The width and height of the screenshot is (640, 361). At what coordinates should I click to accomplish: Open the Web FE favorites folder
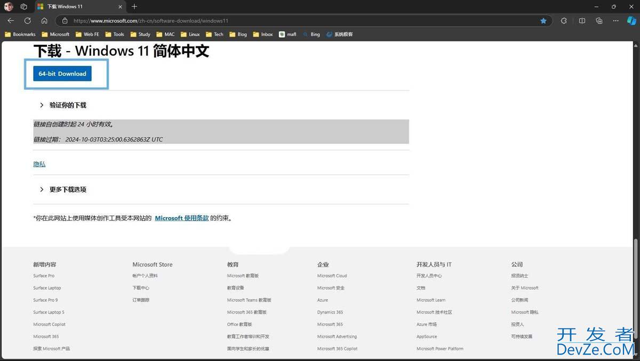coord(87,34)
